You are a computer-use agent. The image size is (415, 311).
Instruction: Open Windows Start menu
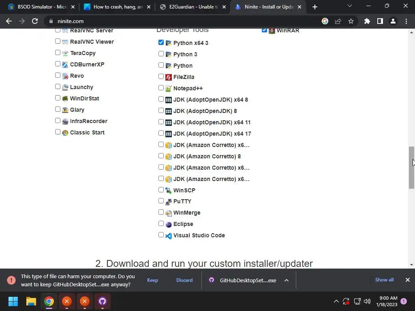click(13, 301)
